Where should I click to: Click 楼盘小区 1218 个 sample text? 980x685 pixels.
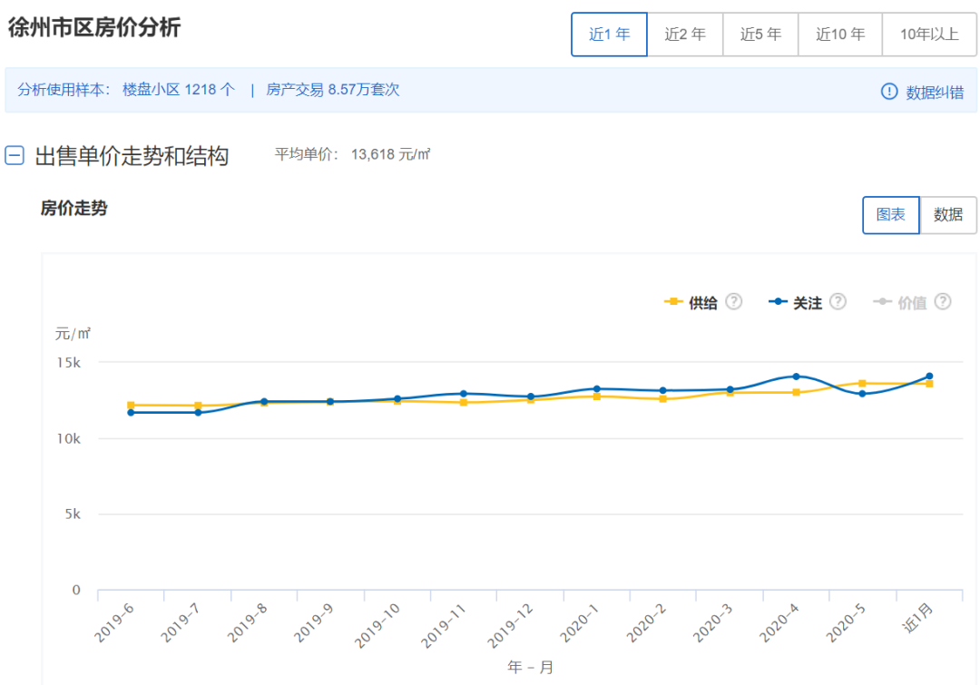tap(179, 90)
